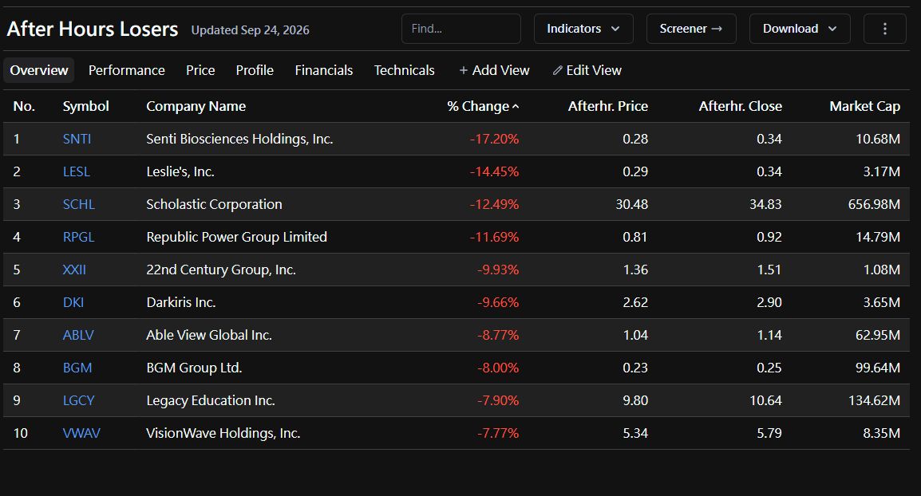Expand the Download dropdown

800,29
